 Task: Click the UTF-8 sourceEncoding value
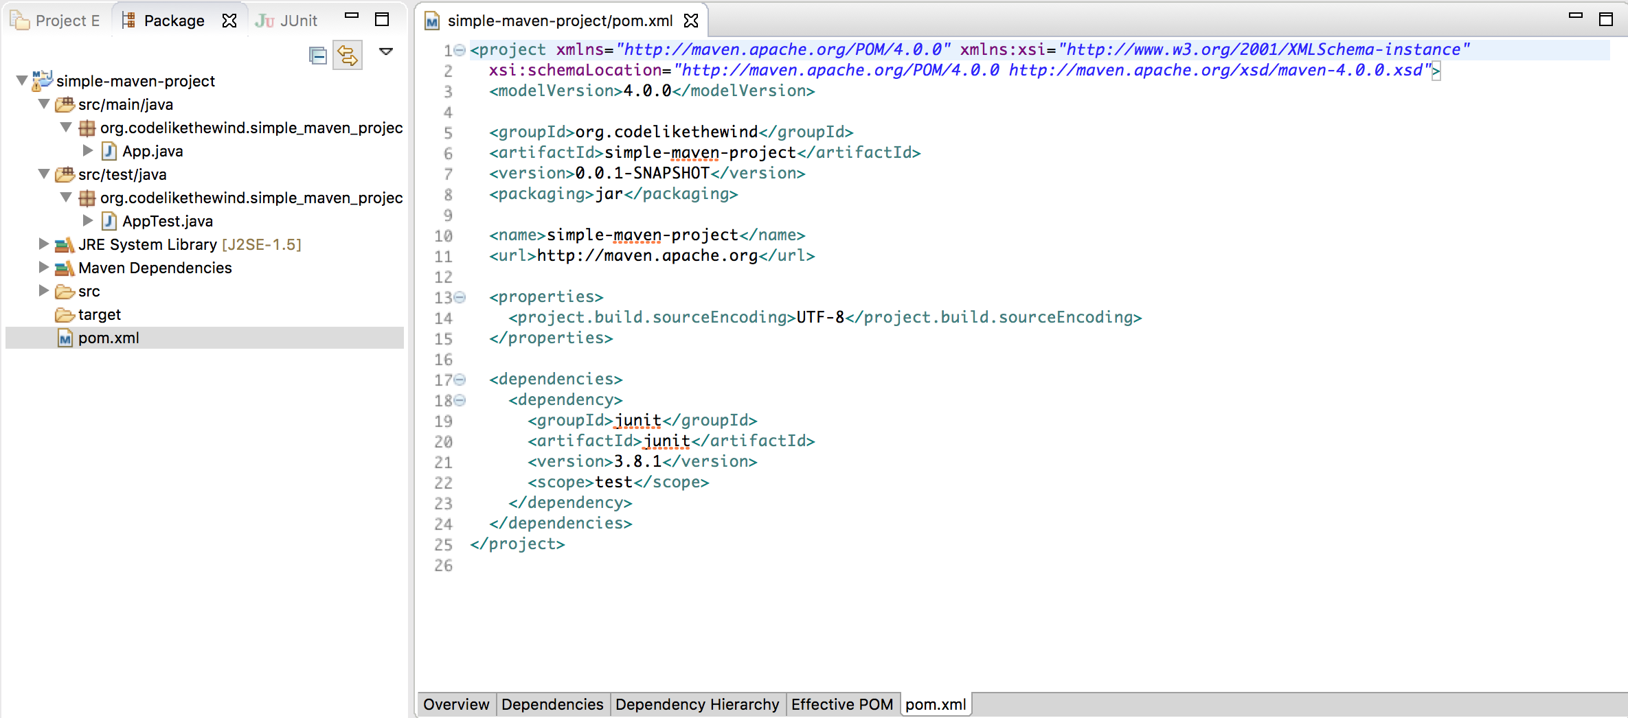point(821,317)
